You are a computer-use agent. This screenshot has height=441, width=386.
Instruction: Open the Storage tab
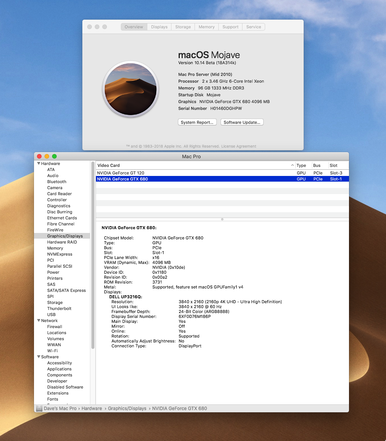tap(183, 27)
